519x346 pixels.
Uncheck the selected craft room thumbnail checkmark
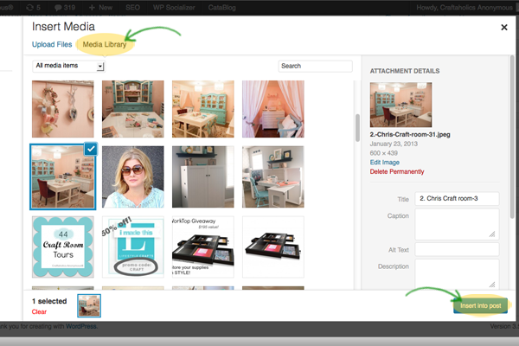point(91,150)
